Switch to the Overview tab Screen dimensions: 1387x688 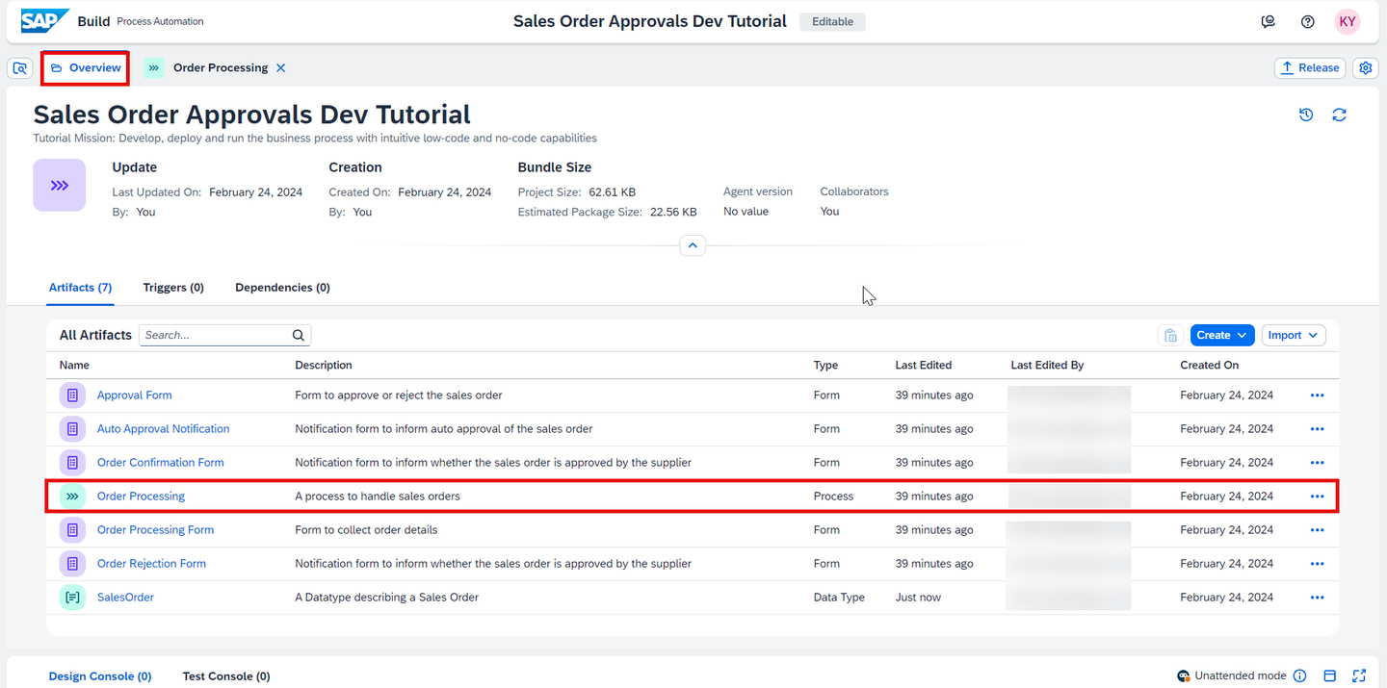point(86,68)
